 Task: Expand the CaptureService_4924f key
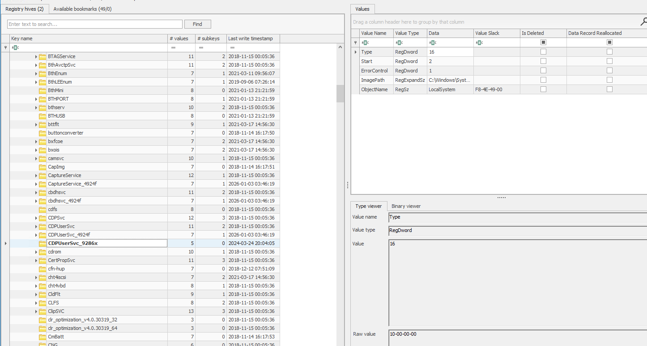[x=36, y=184]
